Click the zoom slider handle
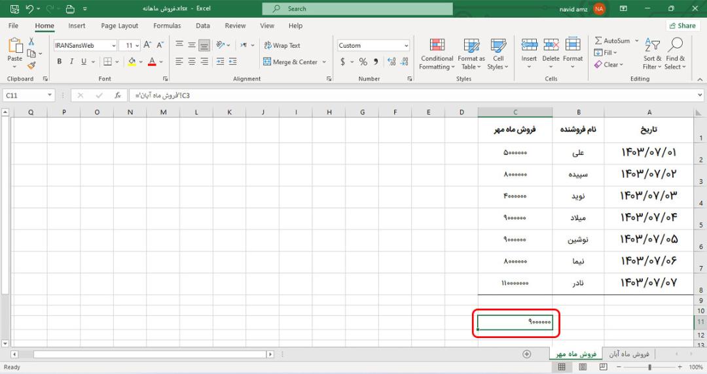 650,367
